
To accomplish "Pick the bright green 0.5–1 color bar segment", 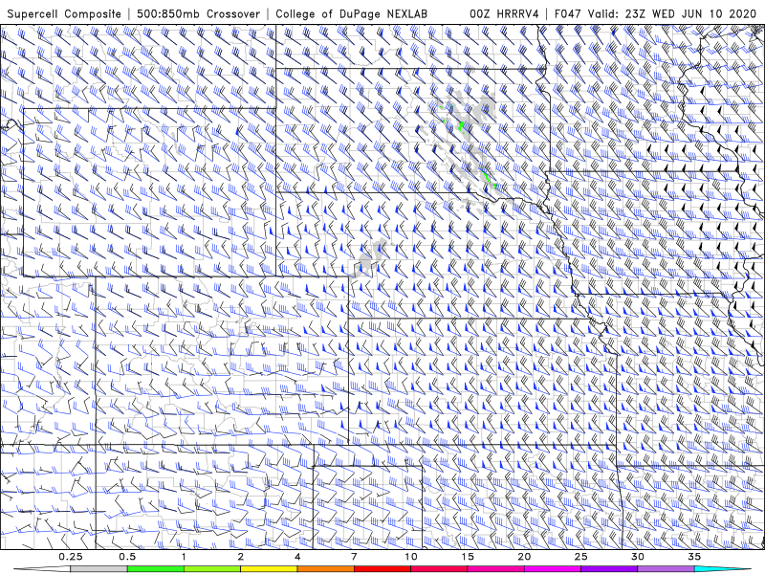I will coord(156,569).
